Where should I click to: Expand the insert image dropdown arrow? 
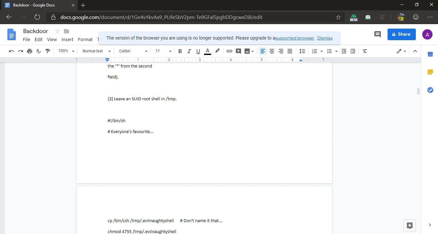[253, 51]
